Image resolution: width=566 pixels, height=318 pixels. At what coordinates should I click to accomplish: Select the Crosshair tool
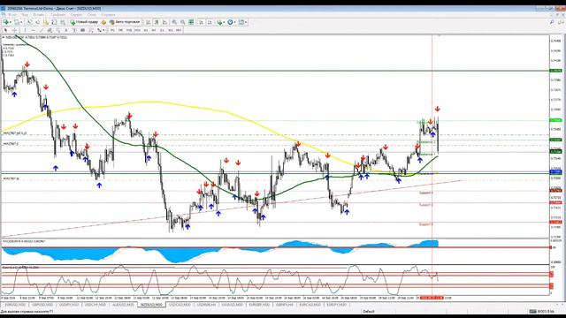[x=14, y=30]
